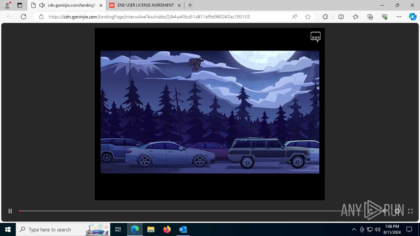Open File Explorer from taskbar

tap(151, 229)
